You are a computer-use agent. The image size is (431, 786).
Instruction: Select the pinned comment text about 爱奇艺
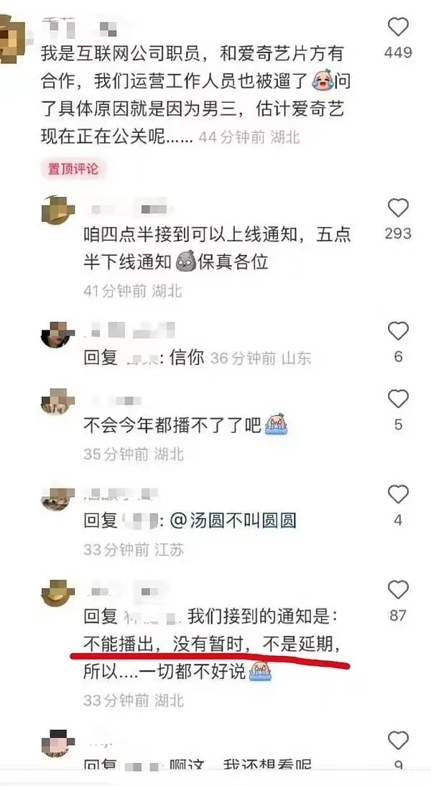pyautogui.click(x=195, y=96)
